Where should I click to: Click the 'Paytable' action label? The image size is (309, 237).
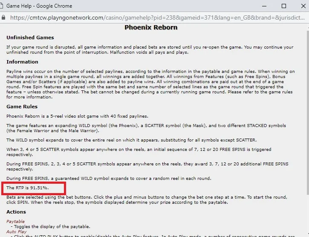point(15,221)
